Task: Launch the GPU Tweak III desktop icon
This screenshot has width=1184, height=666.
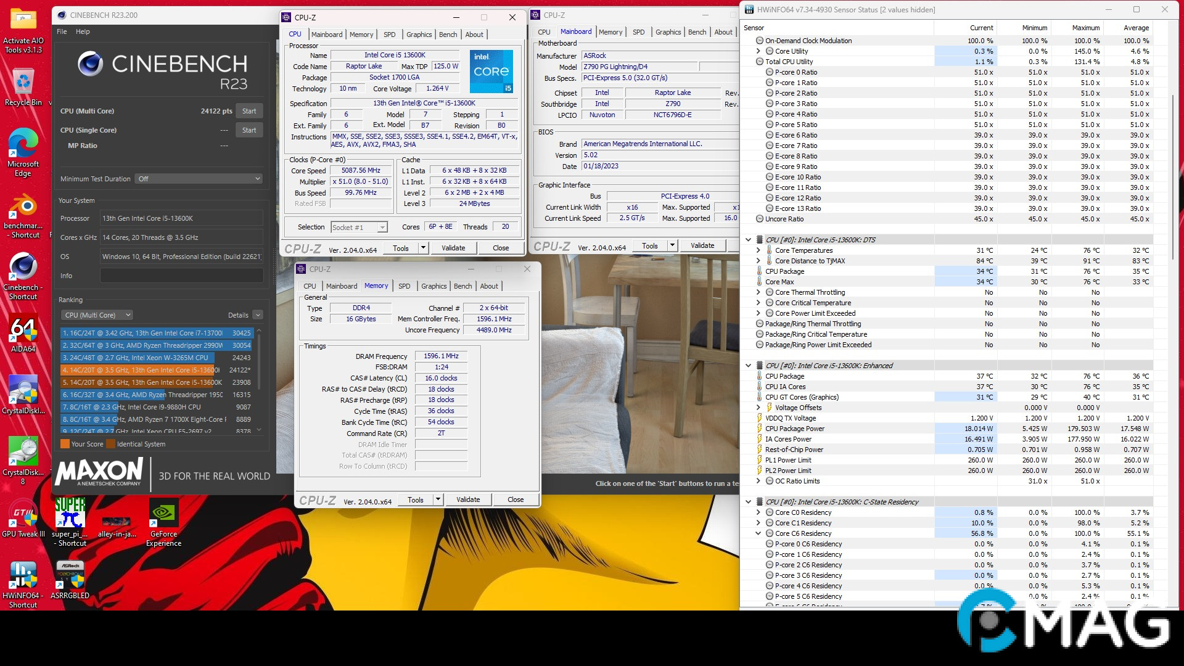Action: [23, 518]
